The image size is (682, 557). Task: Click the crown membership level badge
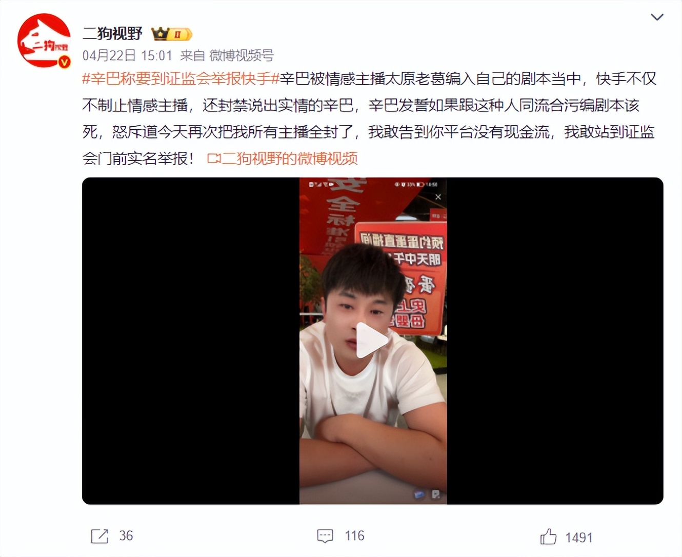pyautogui.click(x=172, y=34)
